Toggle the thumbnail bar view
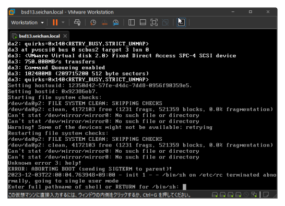Screen dimensions: 285x206 [x=142, y=22]
